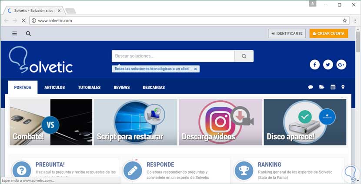The height and width of the screenshot is (184, 361).
Task: Switch to the ARTICULOS tab
Action: point(54,87)
